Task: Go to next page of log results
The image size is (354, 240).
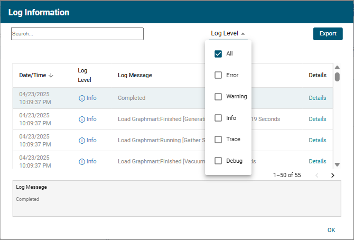Action: [x=332, y=176]
